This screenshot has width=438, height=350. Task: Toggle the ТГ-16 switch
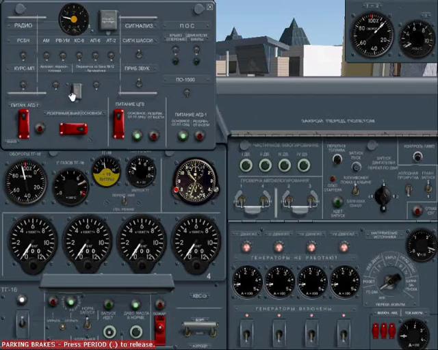pyautogui.click(x=23, y=323)
